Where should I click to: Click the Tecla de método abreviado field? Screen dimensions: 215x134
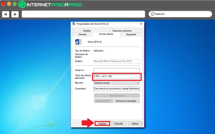point(117,76)
